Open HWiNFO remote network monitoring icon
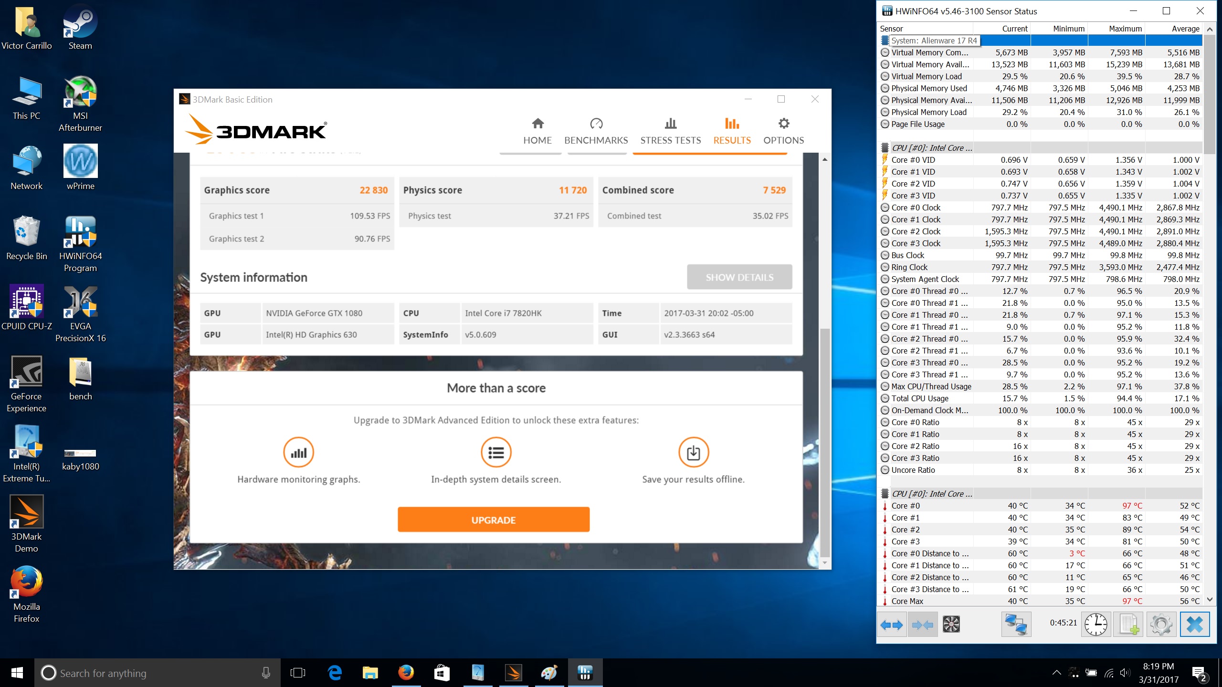 coord(1016,625)
